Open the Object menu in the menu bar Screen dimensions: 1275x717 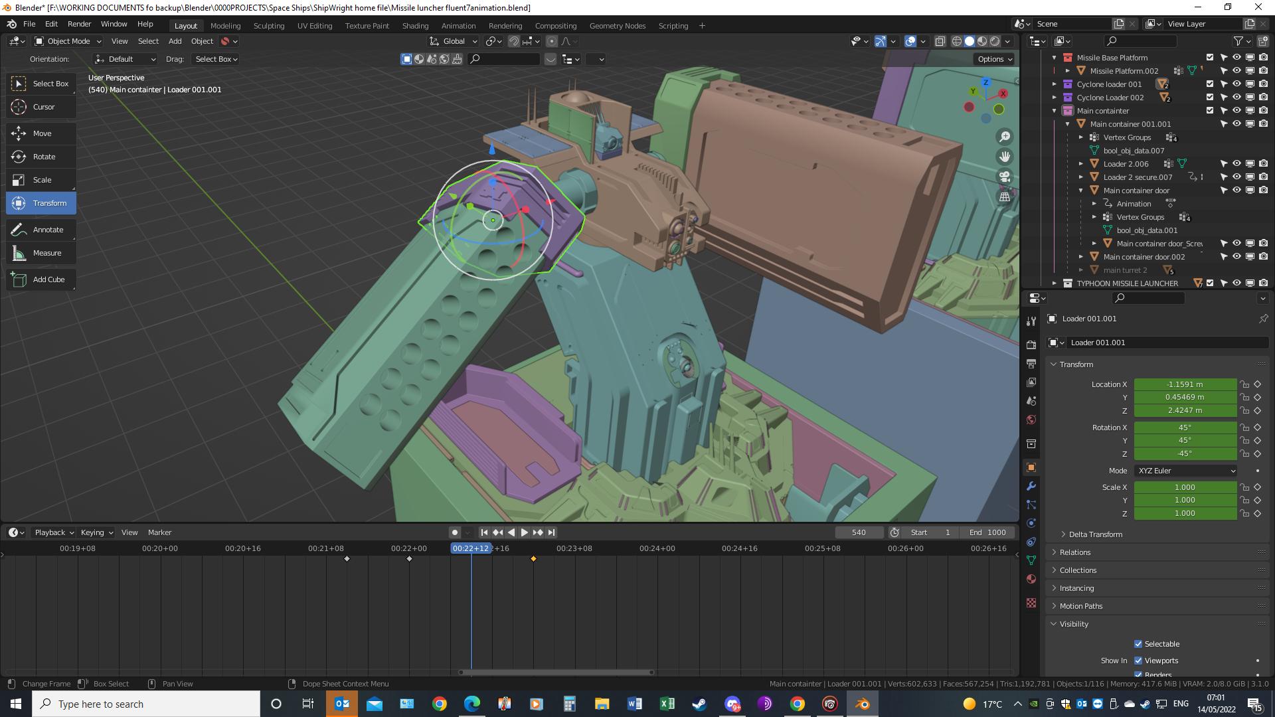click(201, 41)
